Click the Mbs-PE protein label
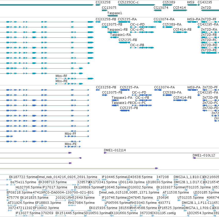Viewport: 219px width, 217px height. [71, 144]
